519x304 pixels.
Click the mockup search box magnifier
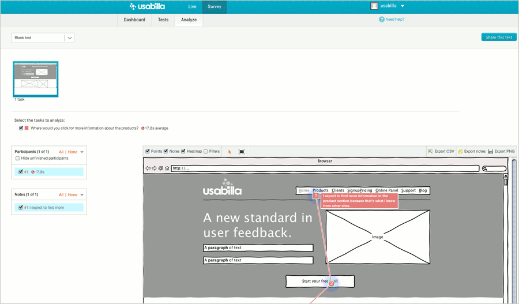coord(485,168)
